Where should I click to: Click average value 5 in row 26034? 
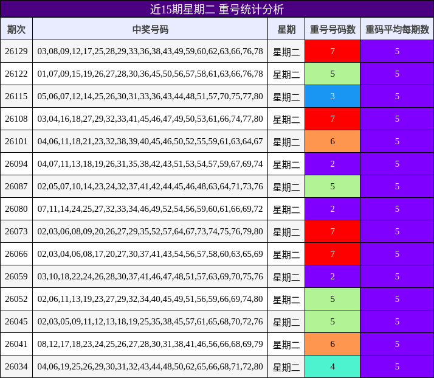[397, 366]
